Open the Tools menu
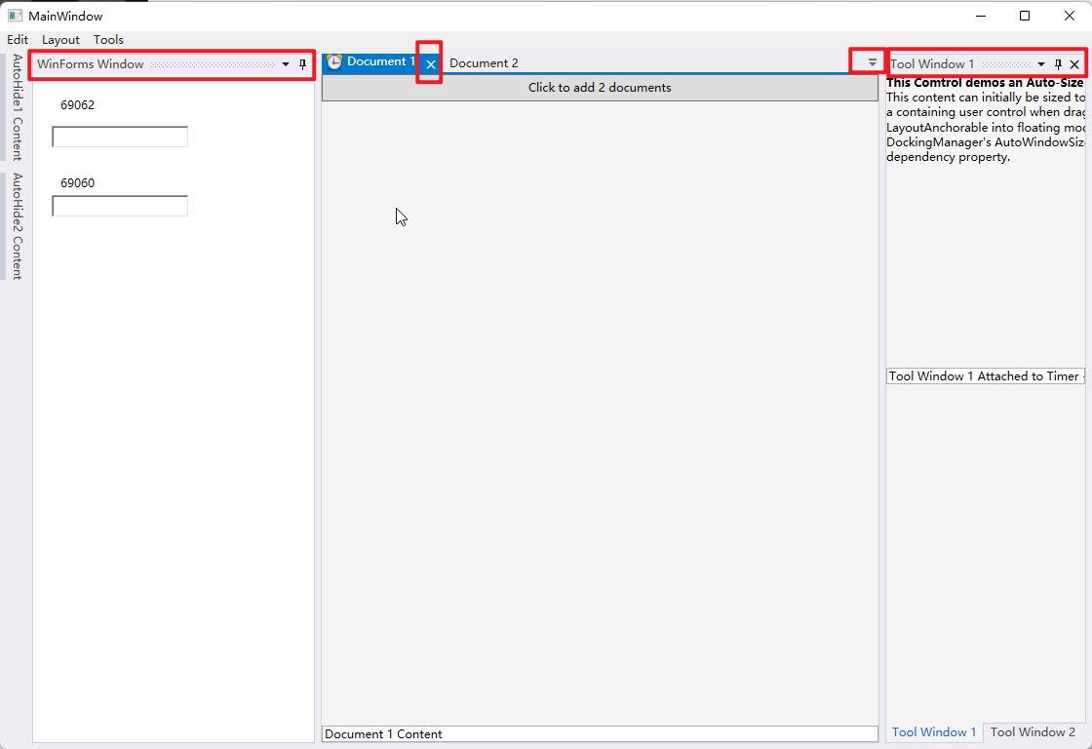The image size is (1092, 749). (108, 40)
